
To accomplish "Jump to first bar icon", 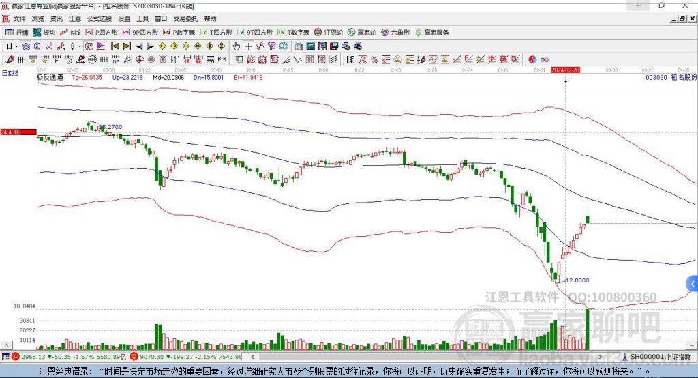I will (115, 46).
